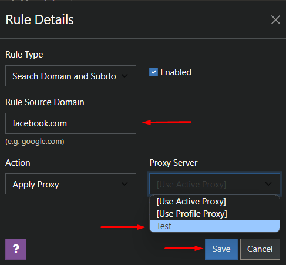Pick the Test proxy server option
The height and width of the screenshot is (265, 286).
point(214,226)
